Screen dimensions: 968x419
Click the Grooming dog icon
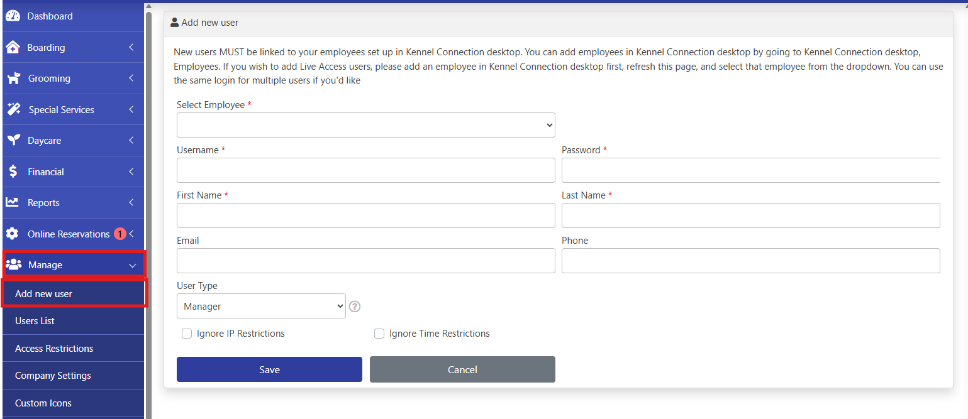click(x=13, y=79)
